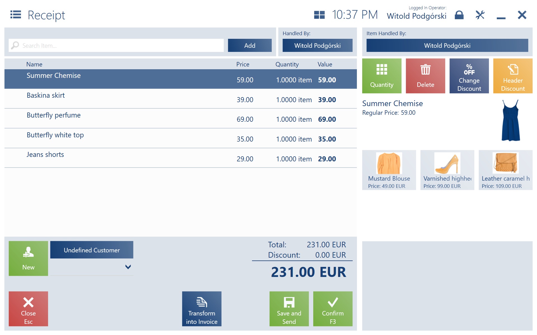Select the Baskina skirt row

(x=180, y=99)
